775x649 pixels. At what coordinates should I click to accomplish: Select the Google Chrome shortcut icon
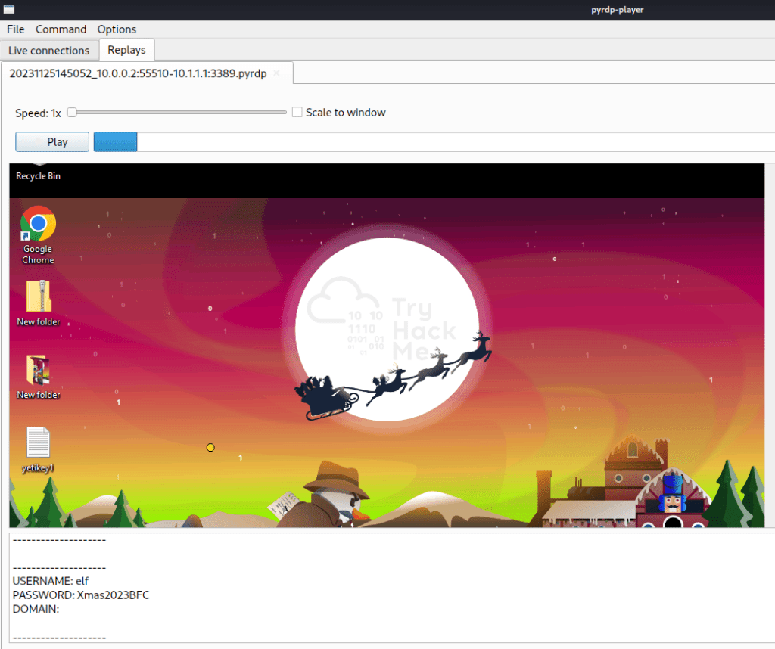[38, 225]
